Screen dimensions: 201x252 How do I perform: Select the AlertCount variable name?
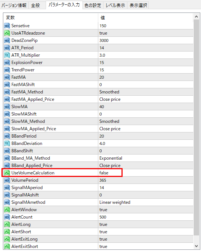tap(22, 217)
